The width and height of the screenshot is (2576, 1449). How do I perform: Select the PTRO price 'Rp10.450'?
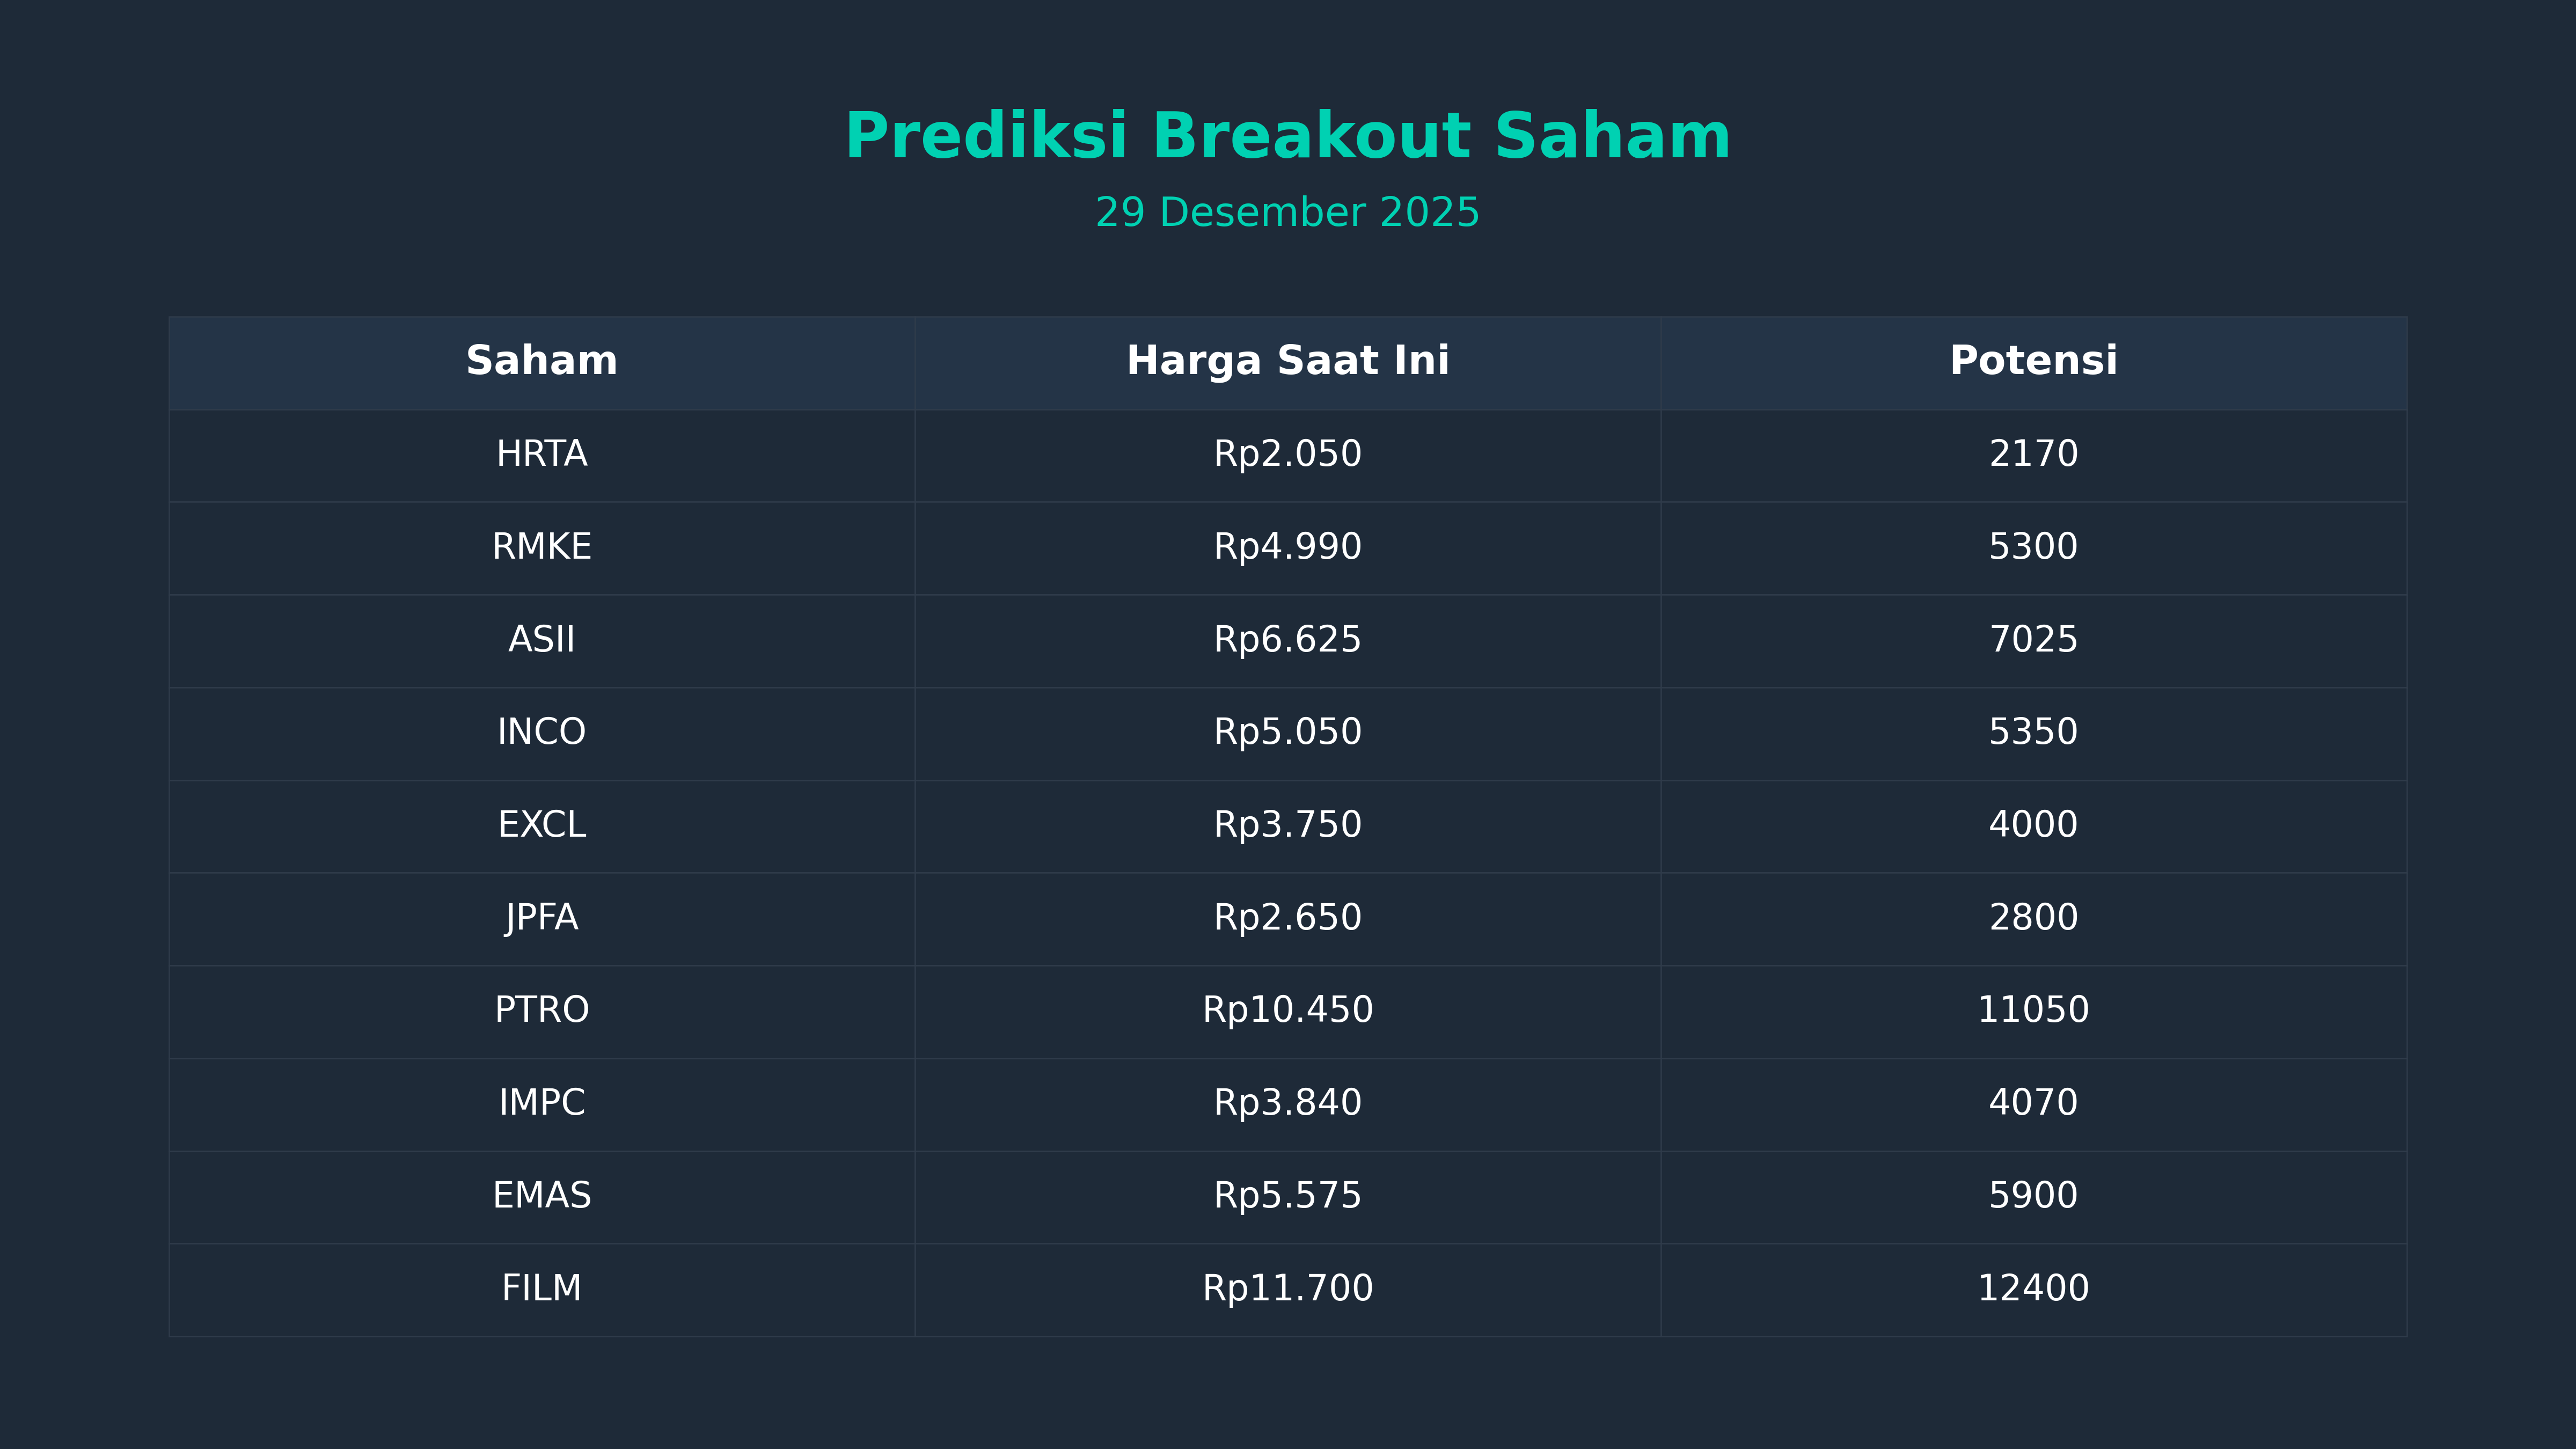1287,1010
